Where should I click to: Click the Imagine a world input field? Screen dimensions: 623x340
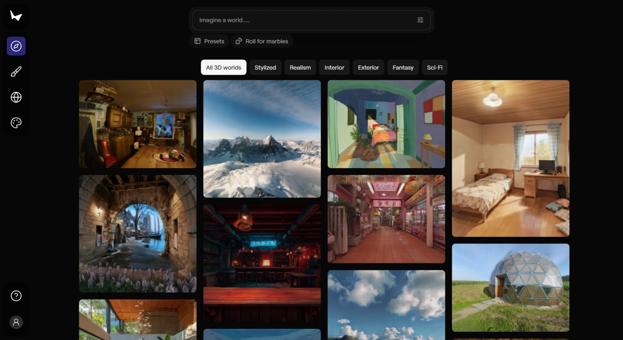302,20
